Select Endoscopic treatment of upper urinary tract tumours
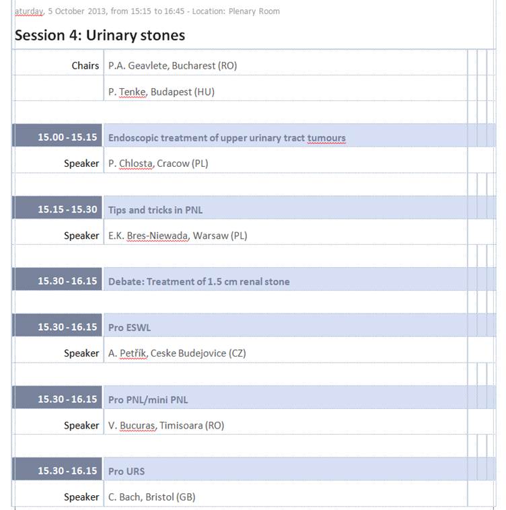 [227, 138]
